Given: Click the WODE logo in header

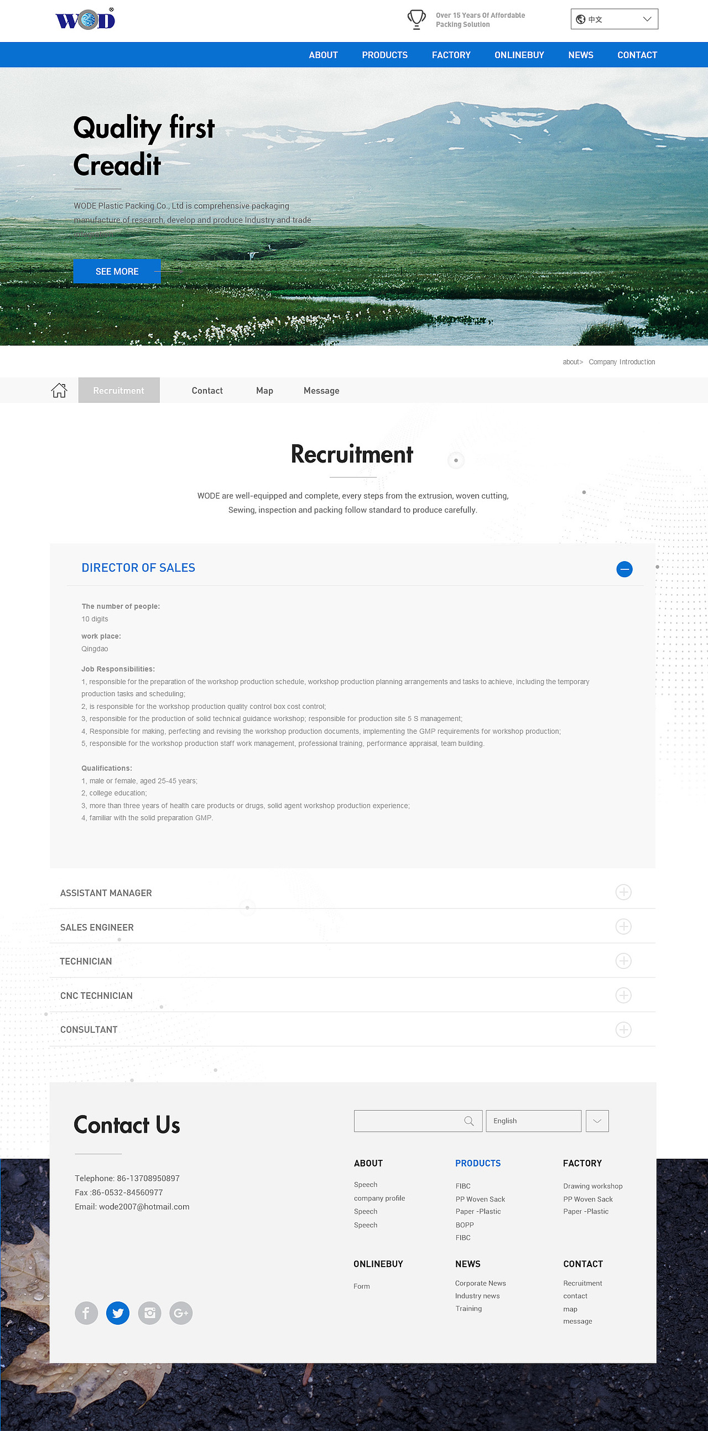Looking at the screenshot, I should click(85, 19).
